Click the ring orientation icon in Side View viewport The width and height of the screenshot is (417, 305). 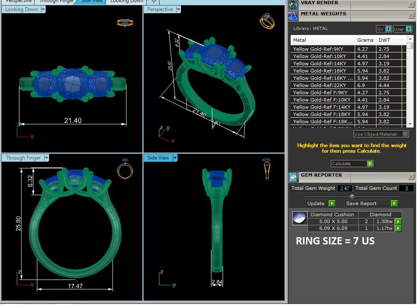[266, 169]
